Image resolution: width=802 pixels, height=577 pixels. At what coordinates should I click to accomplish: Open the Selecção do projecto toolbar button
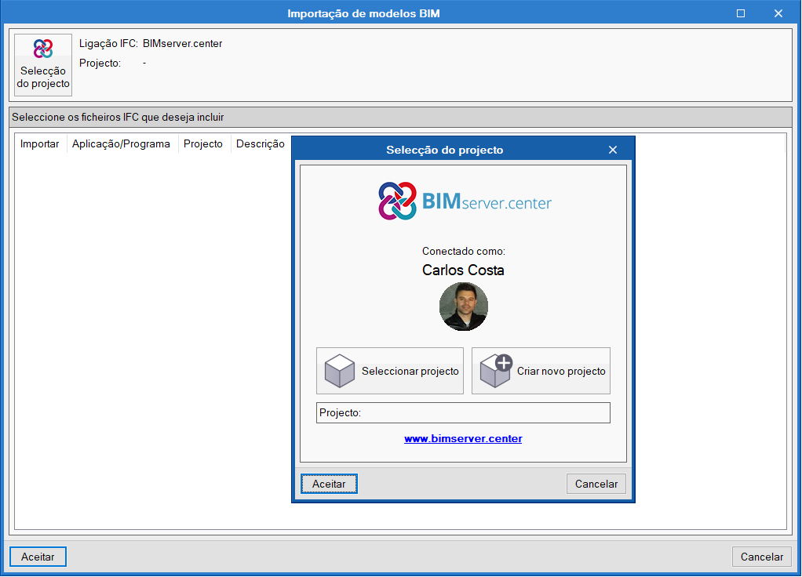pos(43,65)
